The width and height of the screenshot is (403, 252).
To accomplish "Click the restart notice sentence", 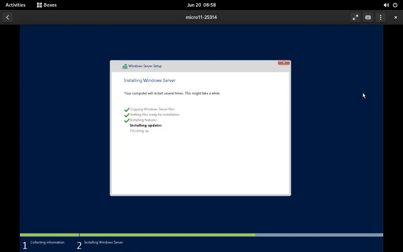I will [172, 93].
